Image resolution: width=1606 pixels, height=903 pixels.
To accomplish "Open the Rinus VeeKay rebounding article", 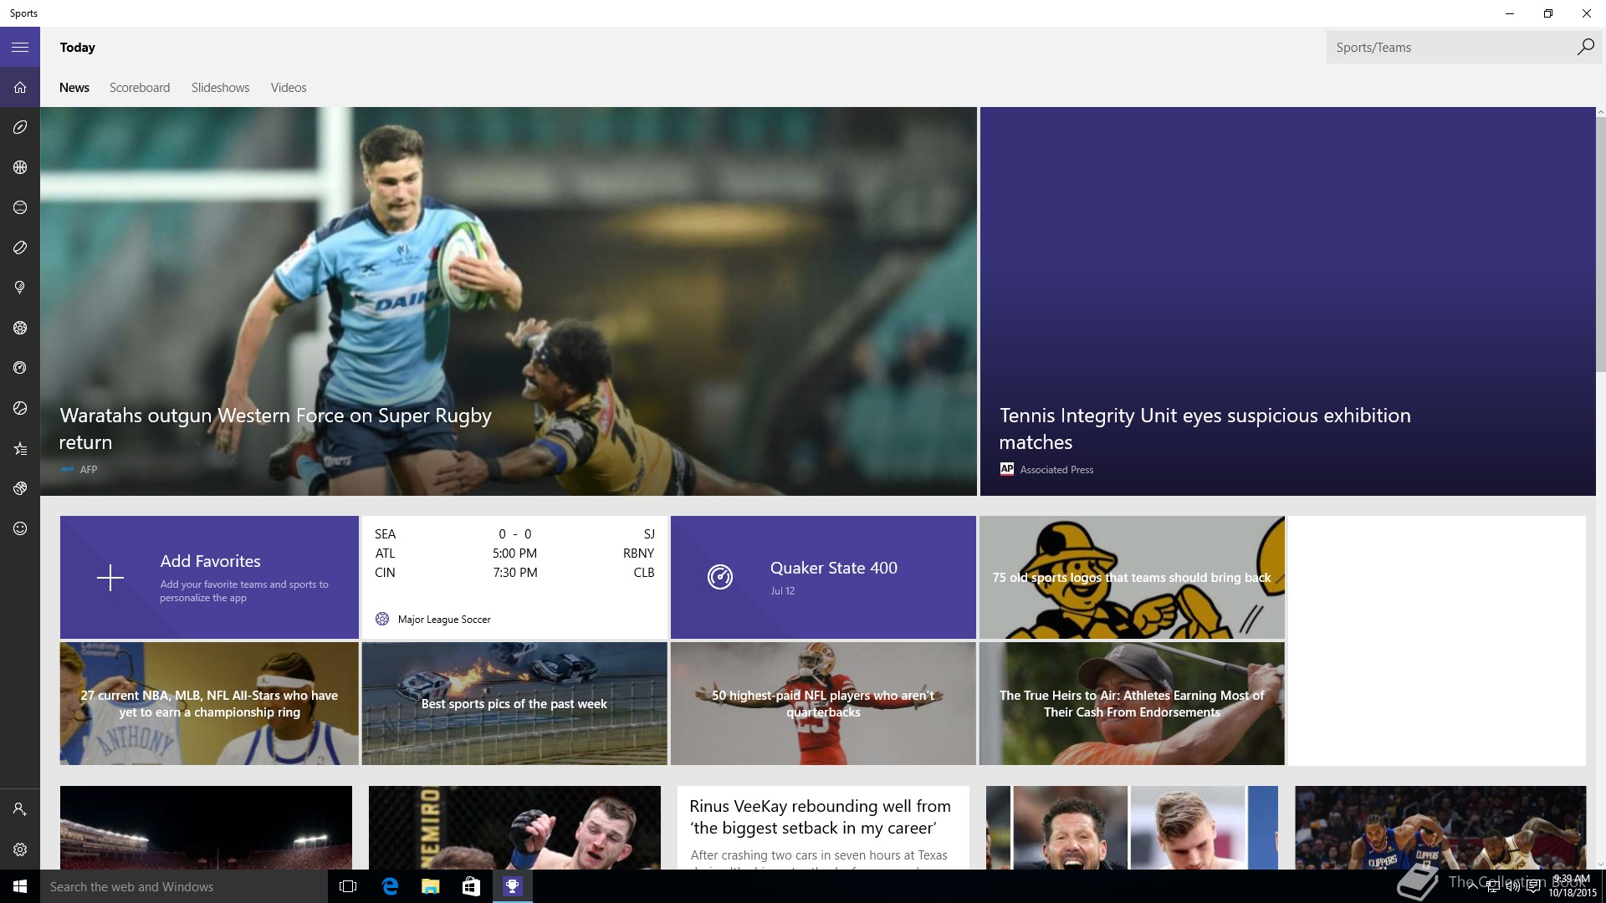I will click(x=823, y=827).
